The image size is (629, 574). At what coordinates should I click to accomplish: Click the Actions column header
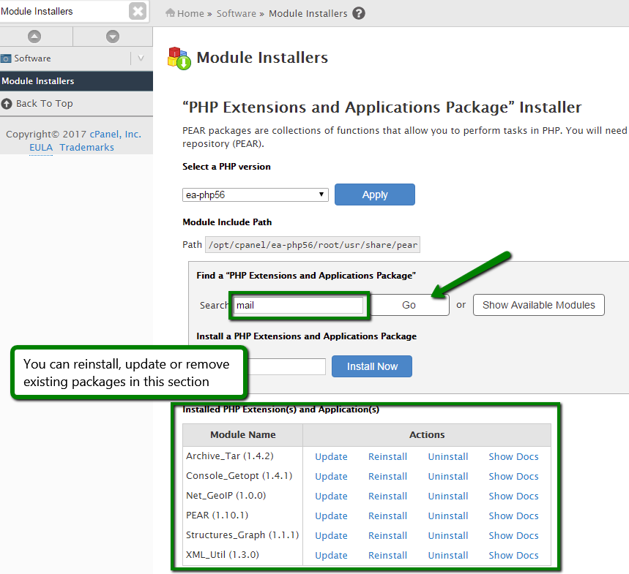pyautogui.click(x=427, y=435)
